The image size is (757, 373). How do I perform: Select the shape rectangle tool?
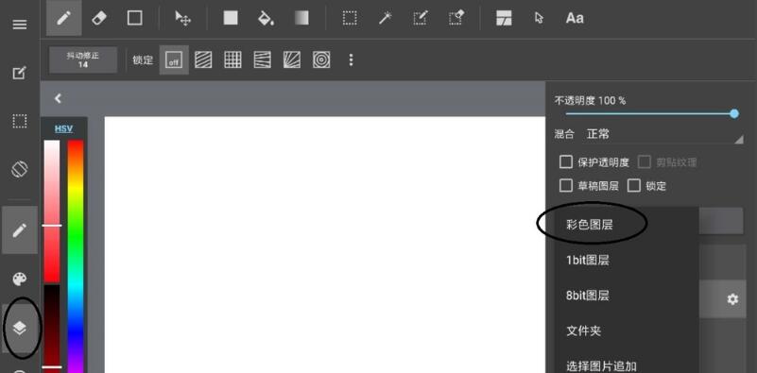click(135, 18)
